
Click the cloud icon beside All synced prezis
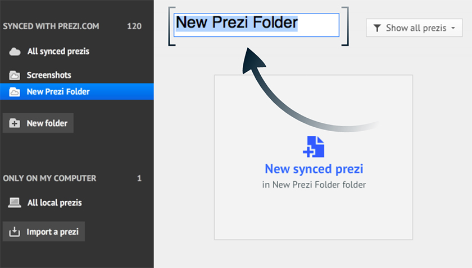pos(15,52)
